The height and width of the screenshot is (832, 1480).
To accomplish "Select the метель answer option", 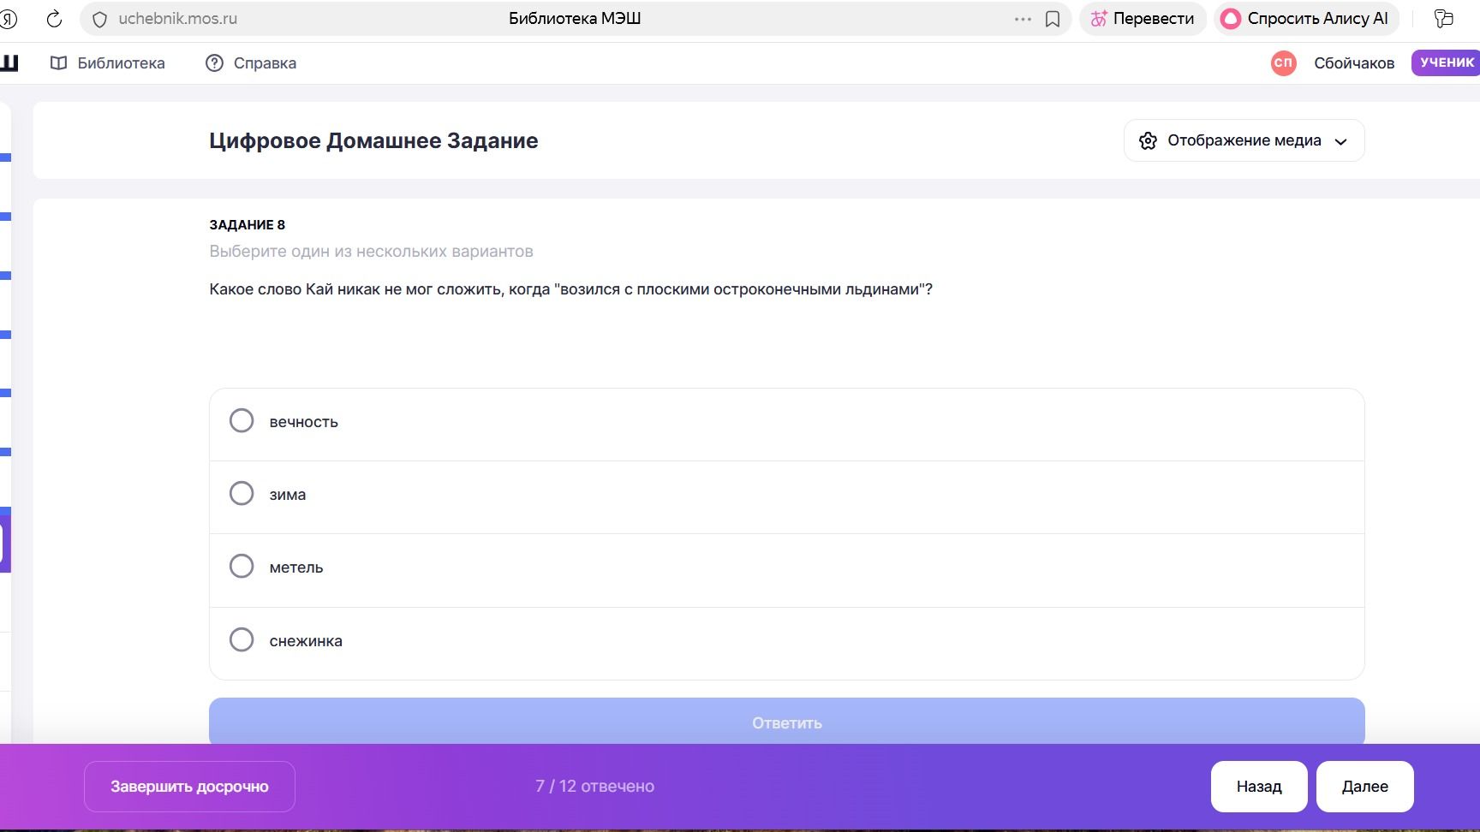I will coord(786,570).
